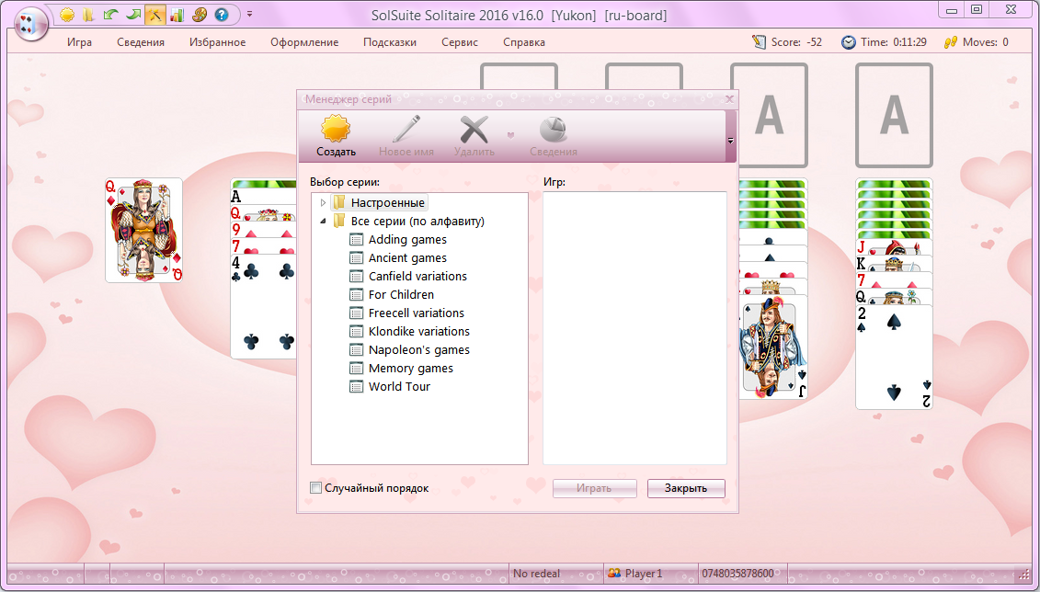
Task: Click the blue help question mark icon
Action: 222,14
